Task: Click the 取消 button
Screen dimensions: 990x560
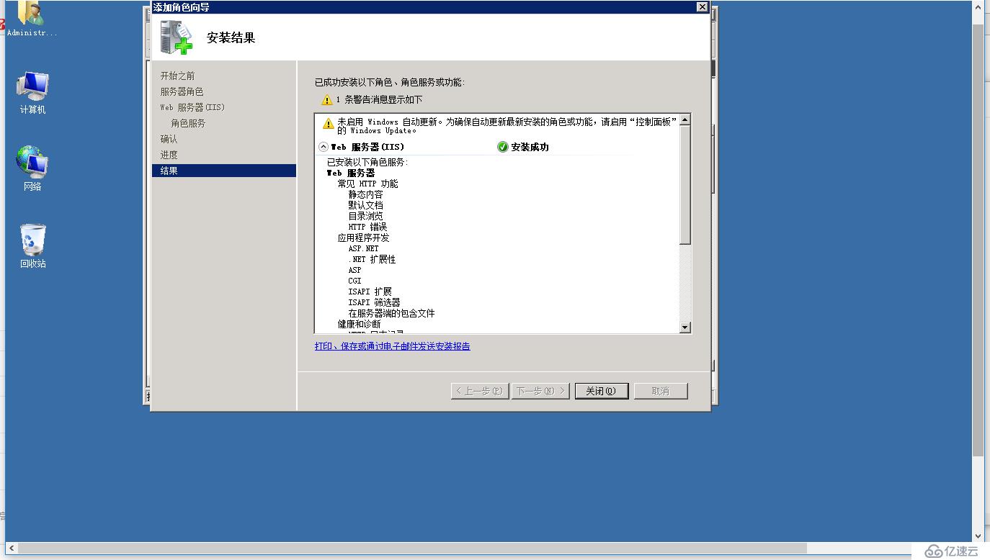Action: tap(661, 391)
